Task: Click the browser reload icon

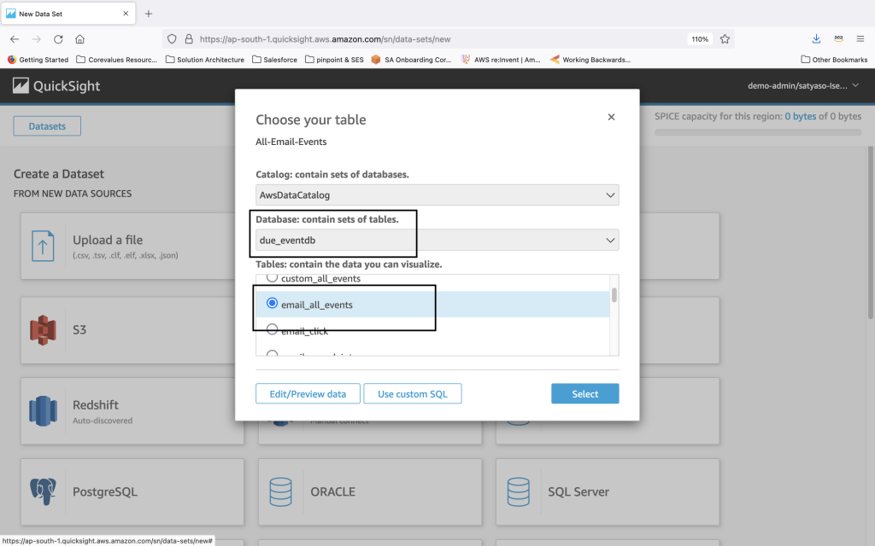Action: coord(58,39)
